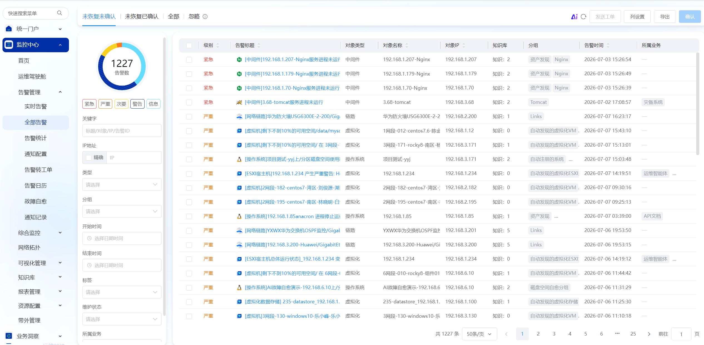The width and height of the screenshot is (704, 345).
Task: Open the 类型 dropdown
Action: point(122,184)
